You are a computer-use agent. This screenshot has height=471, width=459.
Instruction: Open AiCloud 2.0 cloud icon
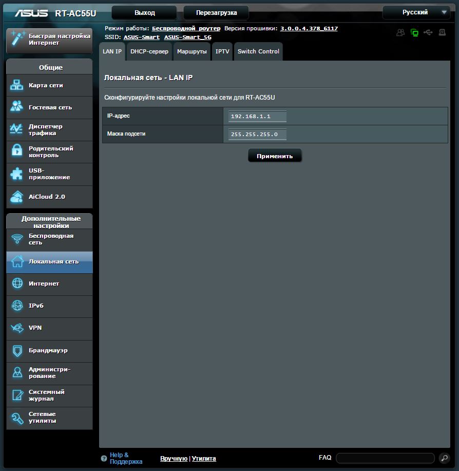point(17,196)
